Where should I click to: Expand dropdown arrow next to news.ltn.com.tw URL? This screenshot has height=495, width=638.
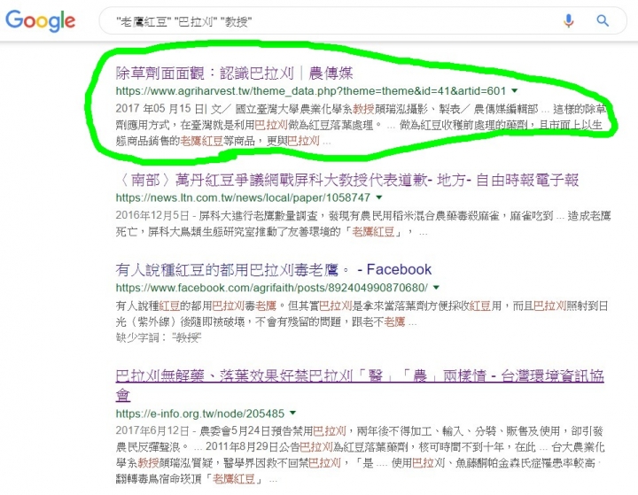tap(379, 197)
